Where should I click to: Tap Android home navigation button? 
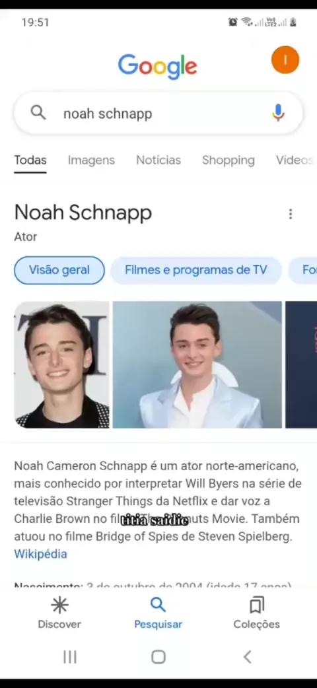tap(158, 657)
